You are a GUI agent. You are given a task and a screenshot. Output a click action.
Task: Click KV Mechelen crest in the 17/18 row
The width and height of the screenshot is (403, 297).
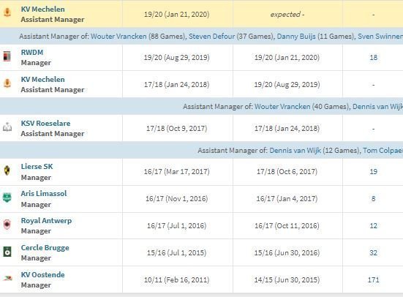[7, 83]
